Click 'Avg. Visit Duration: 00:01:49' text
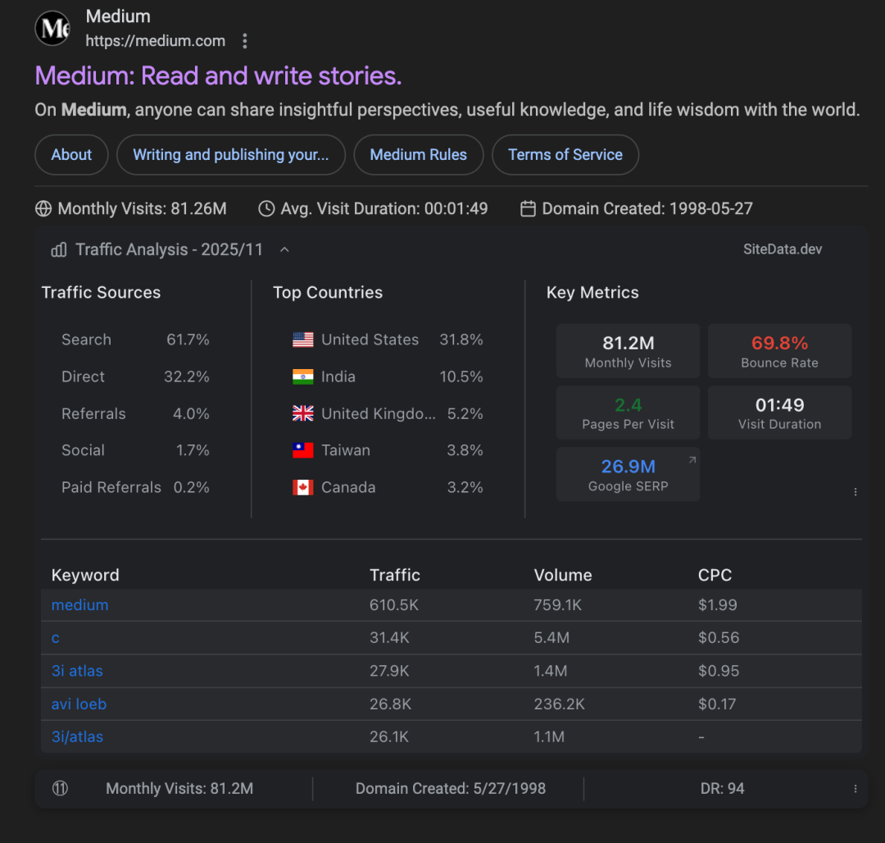The image size is (885, 843). pyautogui.click(x=384, y=209)
